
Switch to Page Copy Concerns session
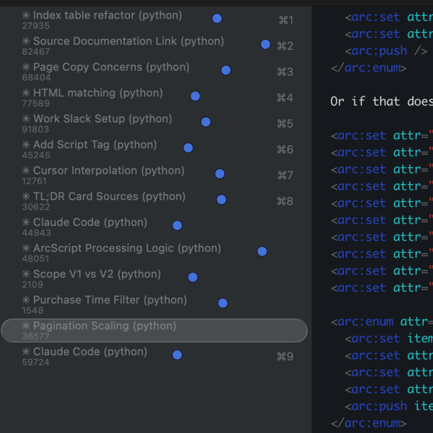click(155, 72)
